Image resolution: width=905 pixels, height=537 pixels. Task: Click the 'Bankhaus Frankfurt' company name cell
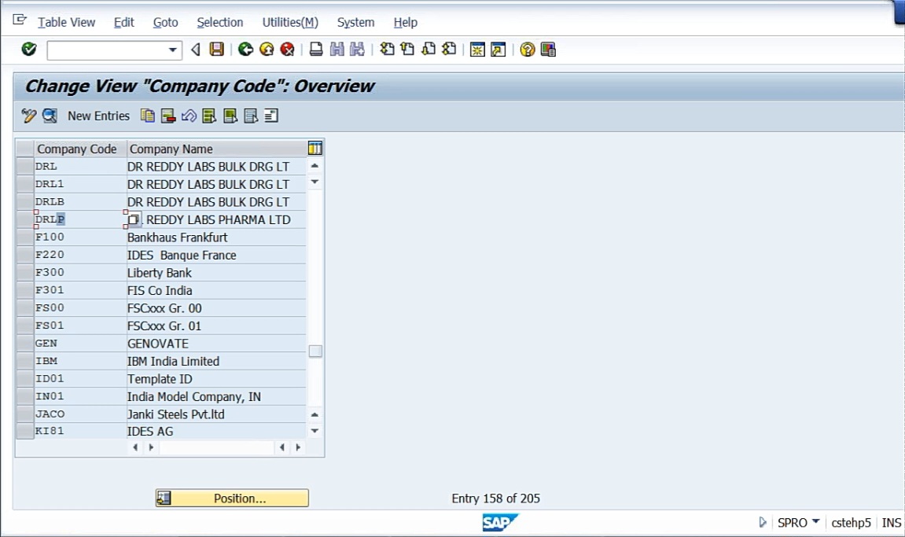(216, 237)
